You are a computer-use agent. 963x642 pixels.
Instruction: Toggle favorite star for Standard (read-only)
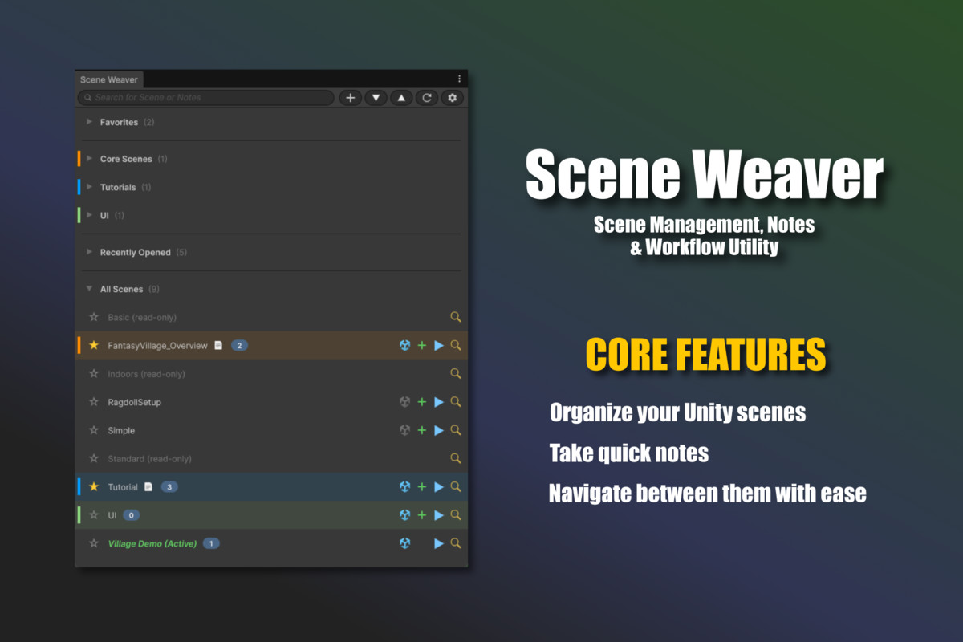94,459
